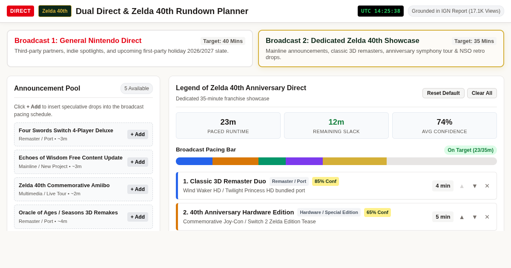Click the 5 Available badge
This screenshot has height=268, width=511.
(x=137, y=88)
